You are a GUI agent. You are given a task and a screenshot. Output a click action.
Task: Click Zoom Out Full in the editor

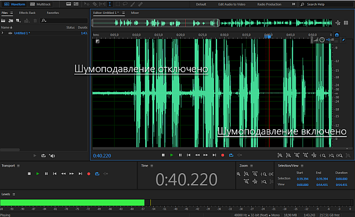[314, 155]
